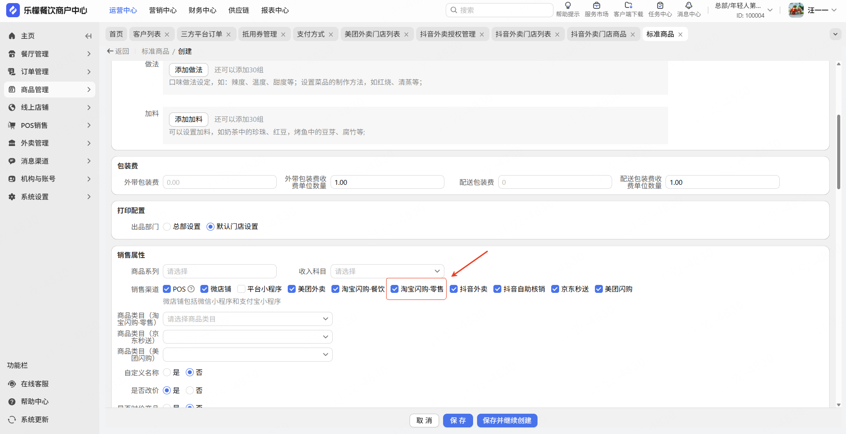Toggle 抖音自助核销 checkbox
The image size is (846, 434).
(497, 289)
